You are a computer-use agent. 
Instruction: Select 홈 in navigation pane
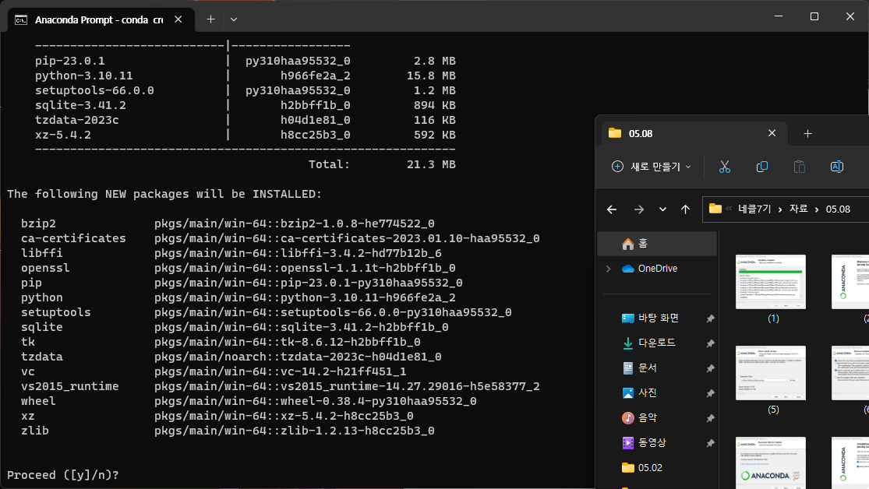coord(657,244)
